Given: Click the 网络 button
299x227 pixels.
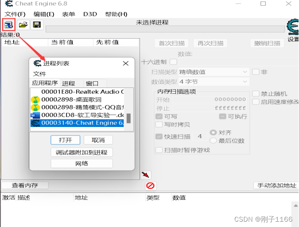Looking at the screenshot, I should click(x=82, y=163).
